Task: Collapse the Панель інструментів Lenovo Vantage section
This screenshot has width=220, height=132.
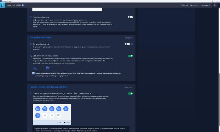Action: (x=129, y=87)
